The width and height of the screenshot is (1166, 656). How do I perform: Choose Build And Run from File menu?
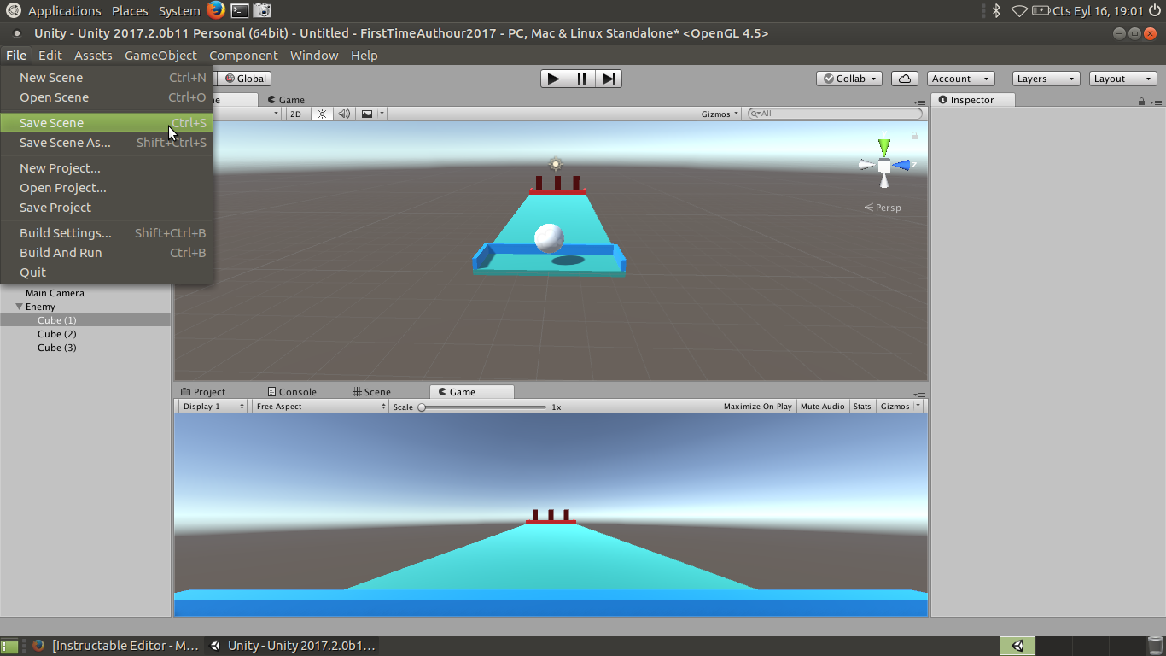pos(106,253)
